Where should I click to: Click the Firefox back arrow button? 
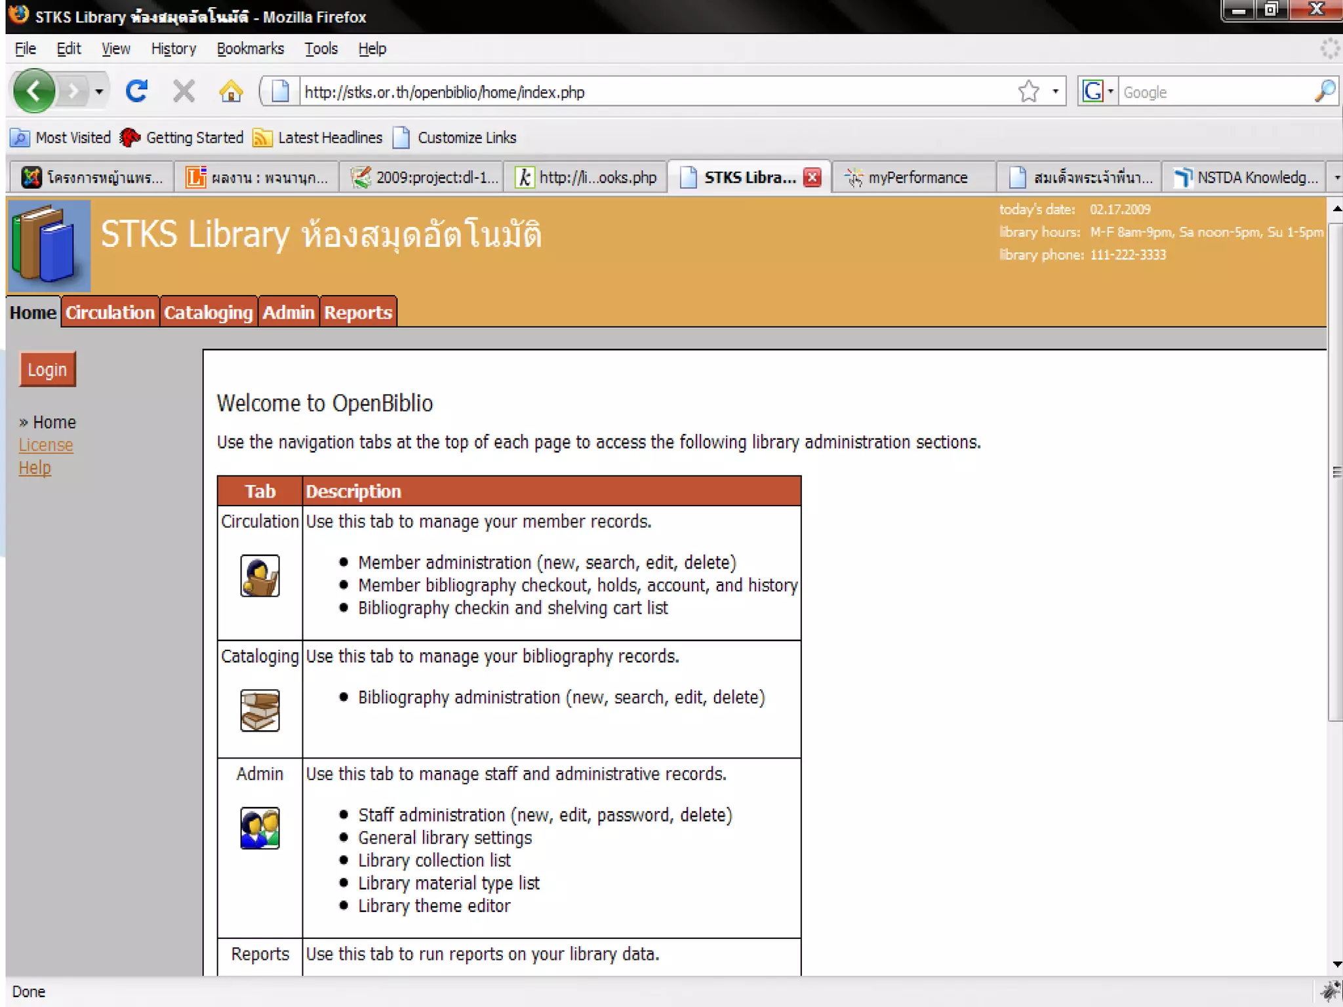(x=34, y=91)
